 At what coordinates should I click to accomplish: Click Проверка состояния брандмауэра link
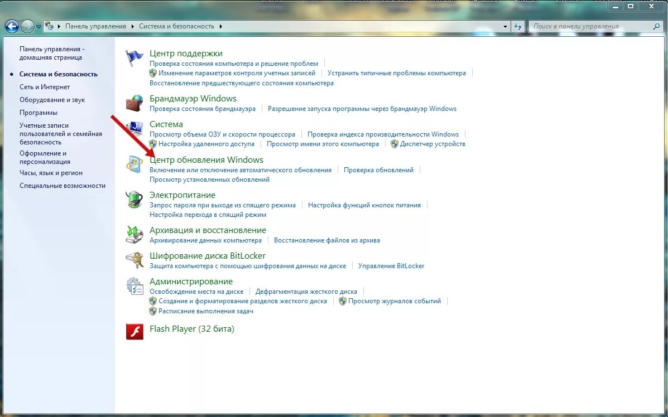tap(203, 109)
